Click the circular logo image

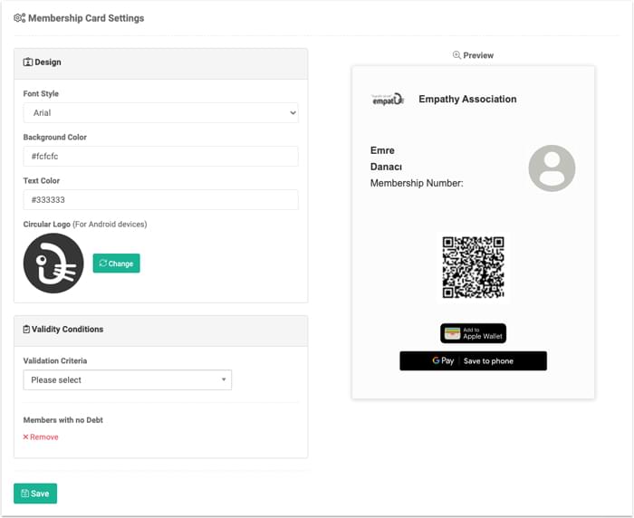pos(53,264)
